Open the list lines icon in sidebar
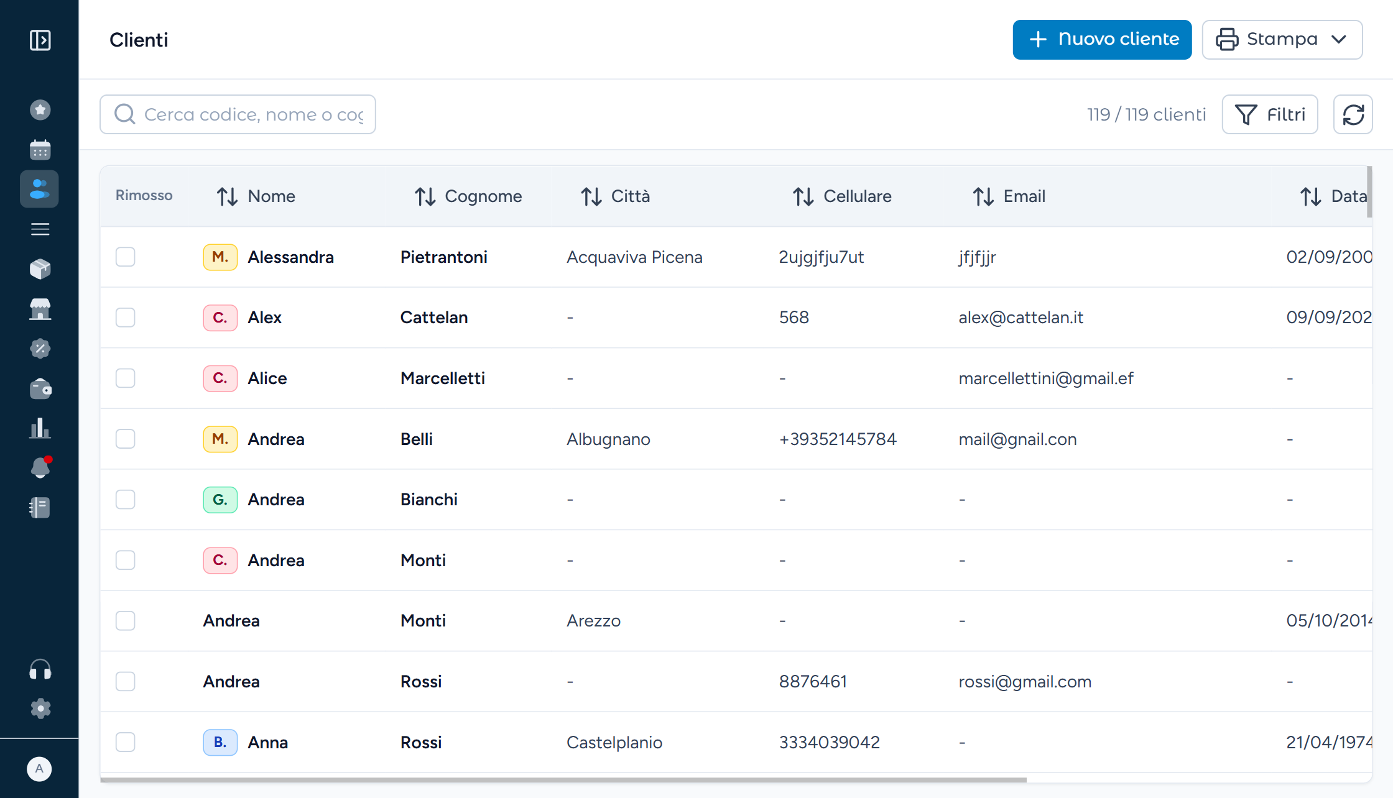 40,229
